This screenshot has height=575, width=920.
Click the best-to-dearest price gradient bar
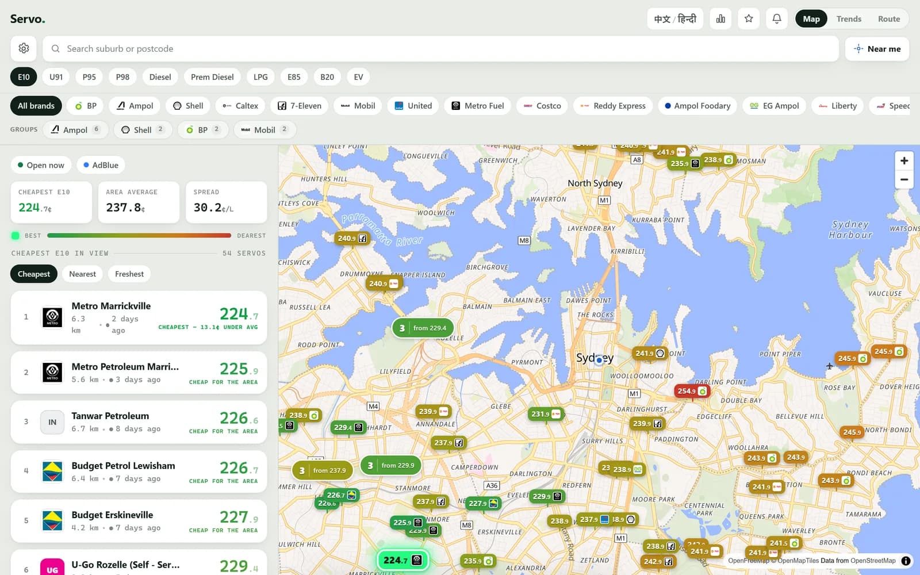139,235
